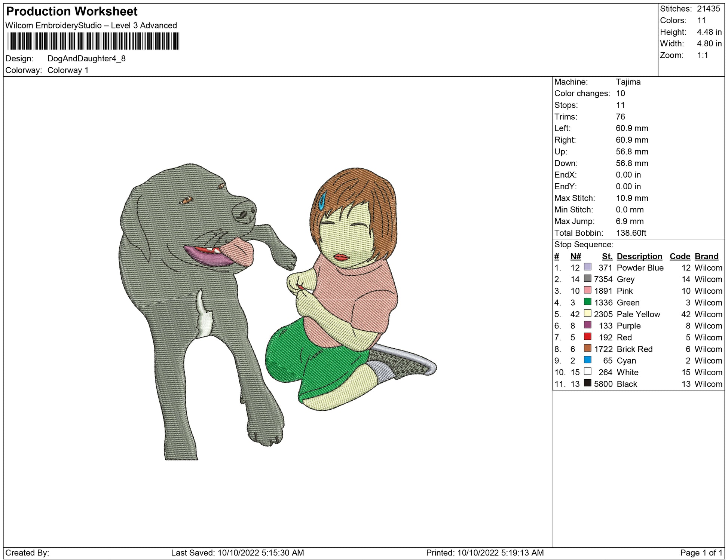Click the DogAndDaughter4_8 design name
728x560 pixels.
(86, 59)
